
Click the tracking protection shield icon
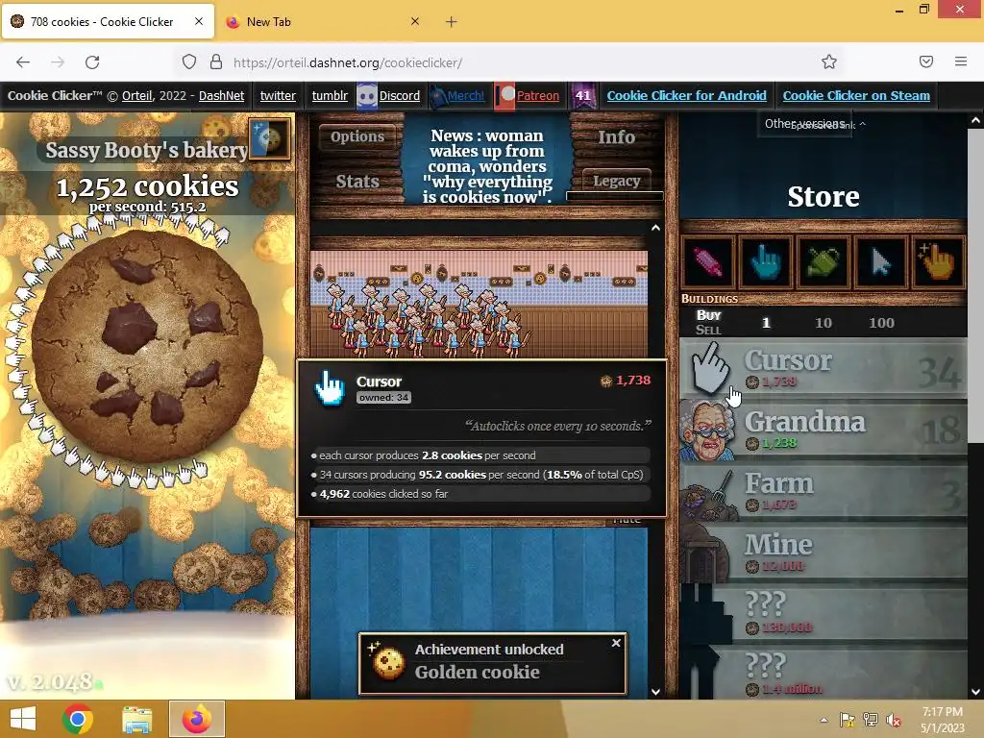189,62
